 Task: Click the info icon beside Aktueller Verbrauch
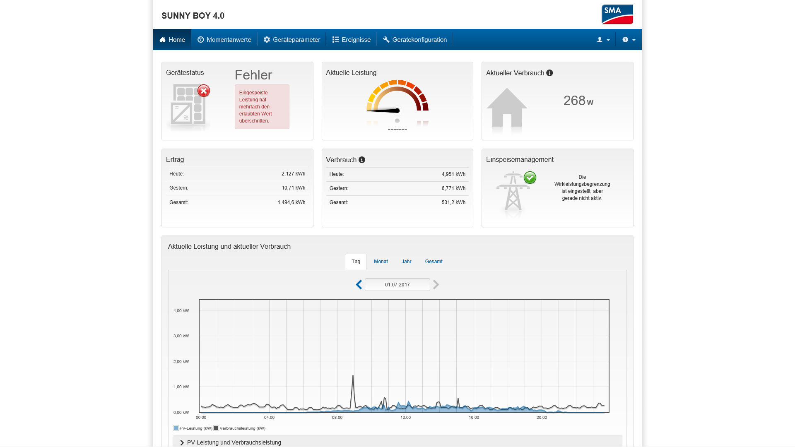click(x=549, y=73)
